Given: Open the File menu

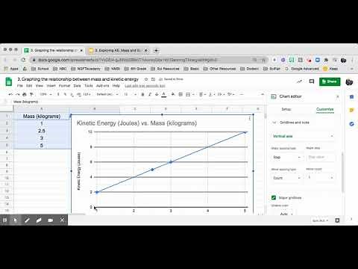Looking at the screenshot, I should pos(20,86).
